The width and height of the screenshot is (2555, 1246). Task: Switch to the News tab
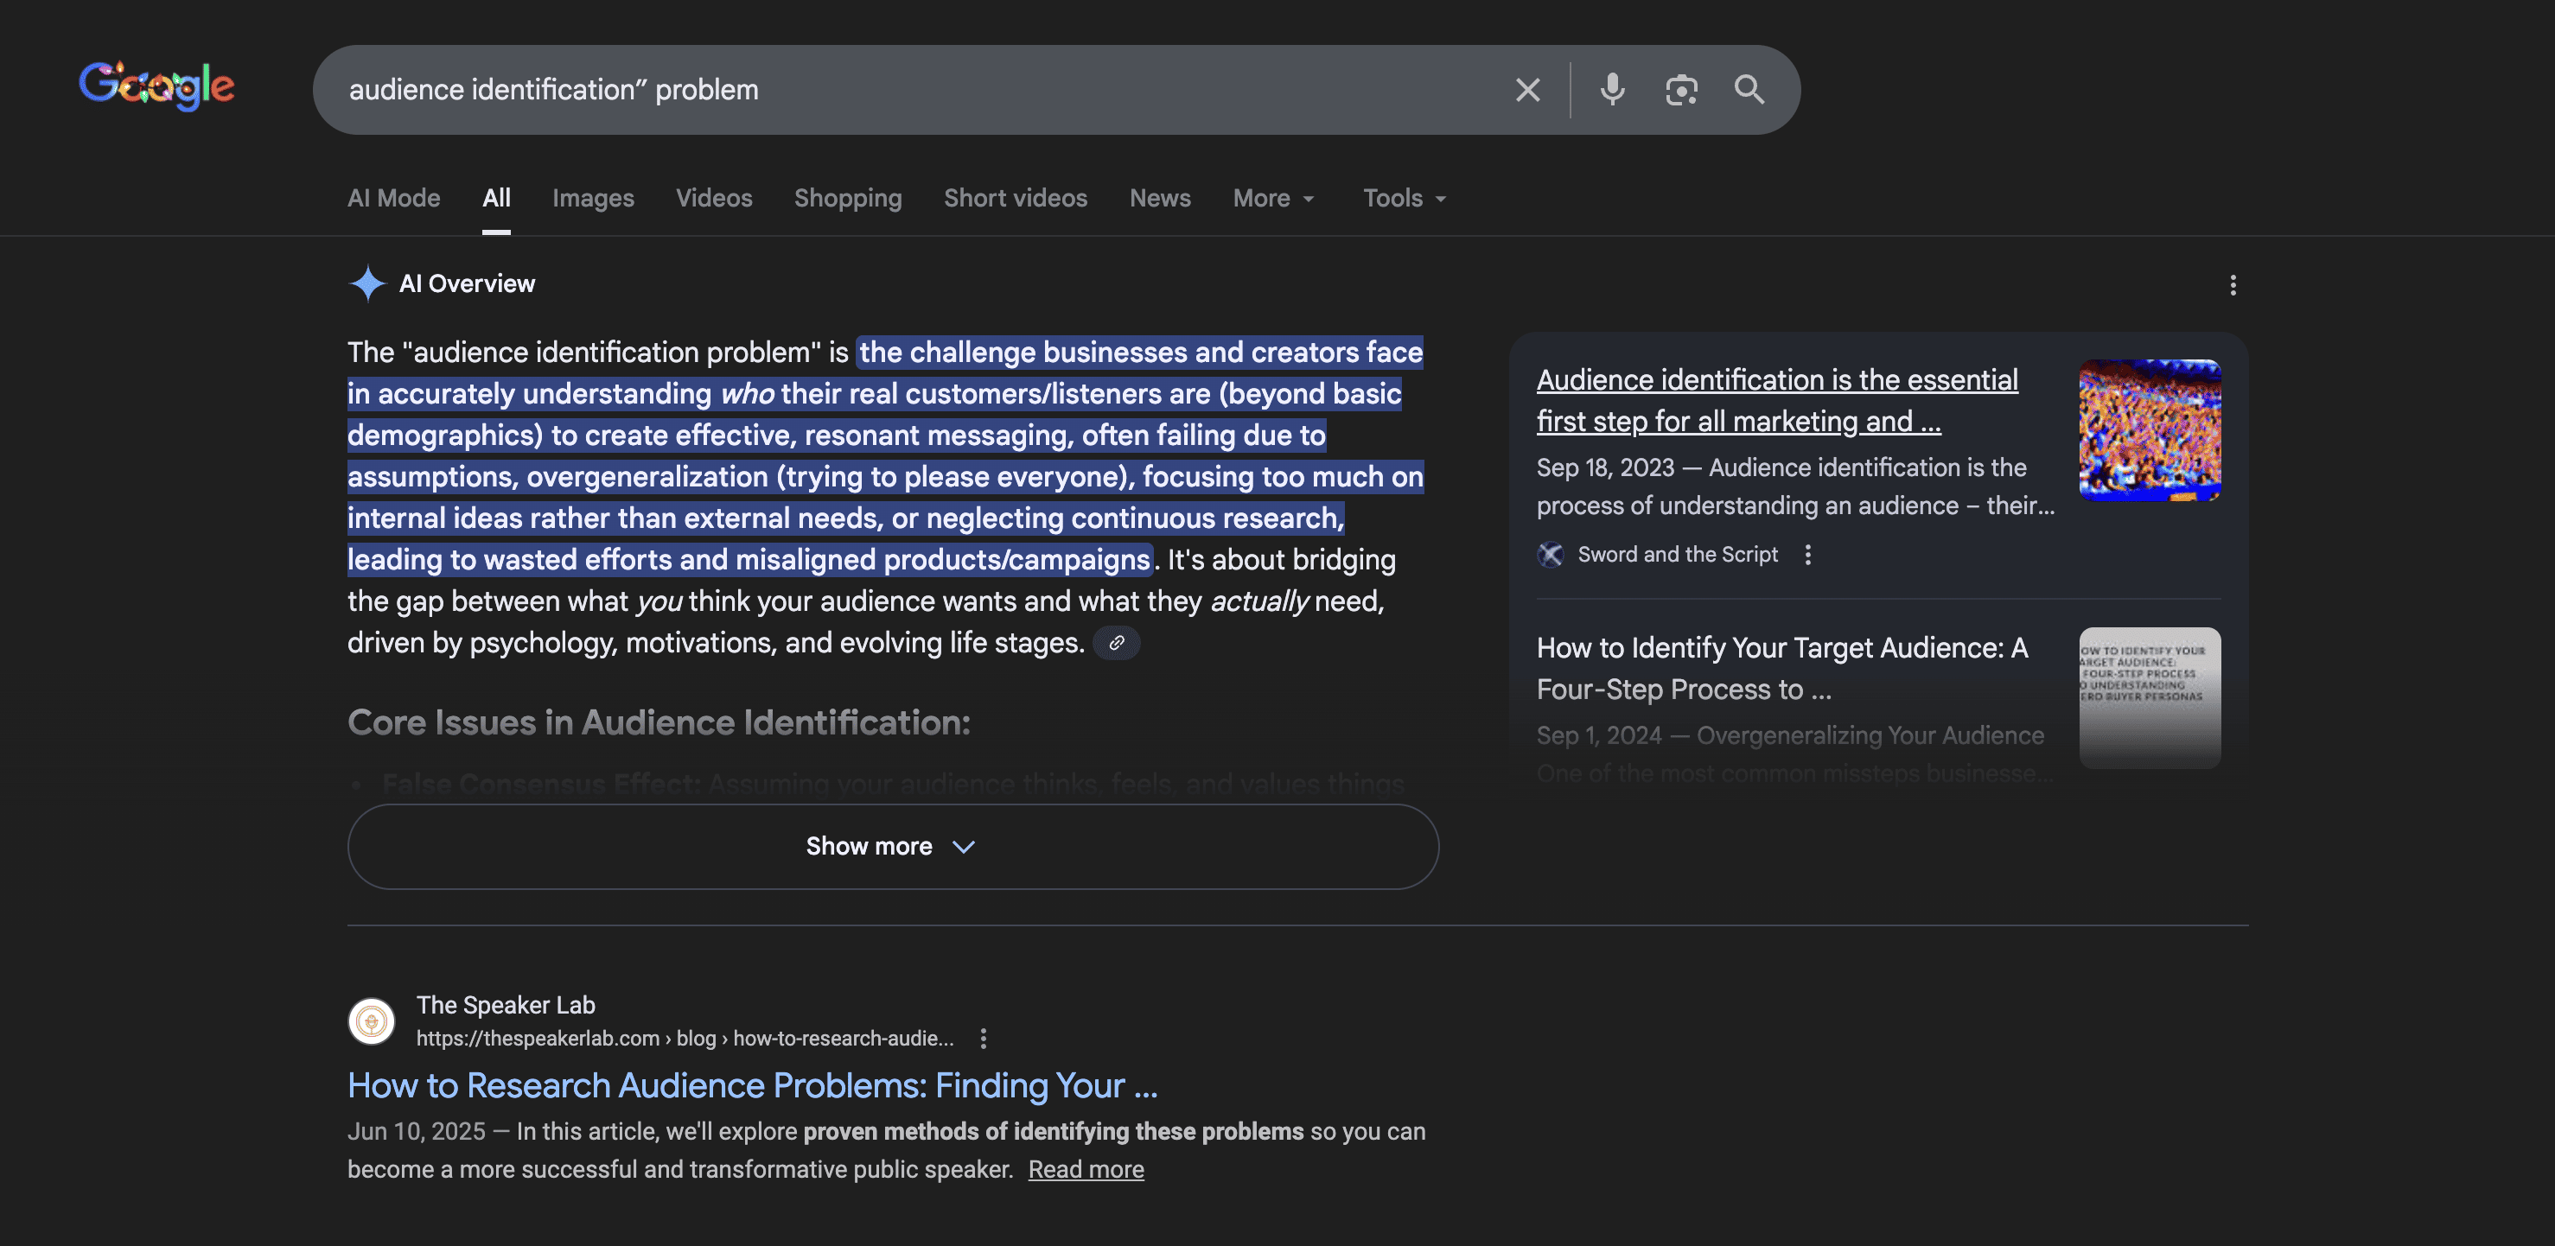click(1159, 198)
